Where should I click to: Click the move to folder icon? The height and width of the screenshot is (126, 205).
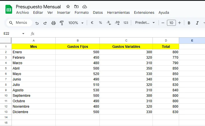76,7
